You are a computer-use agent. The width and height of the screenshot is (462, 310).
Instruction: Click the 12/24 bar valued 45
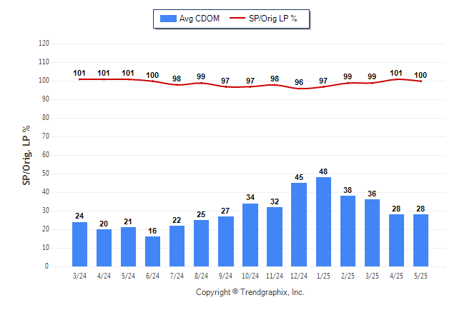pos(299,224)
